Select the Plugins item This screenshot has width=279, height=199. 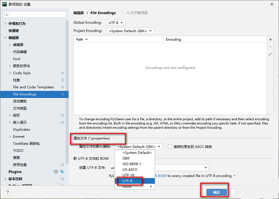[15, 172]
